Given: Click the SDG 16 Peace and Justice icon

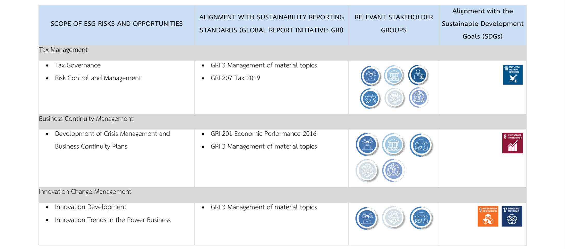Looking at the screenshot, I should (x=512, y=75).
